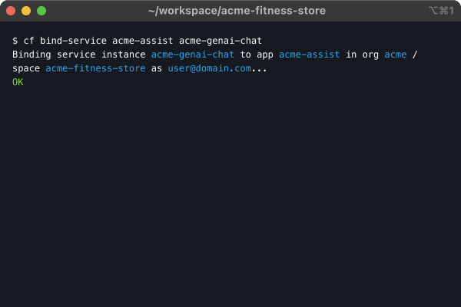Click white 'acme-genai-chat' argument in the typed command

tap(221, 40)
